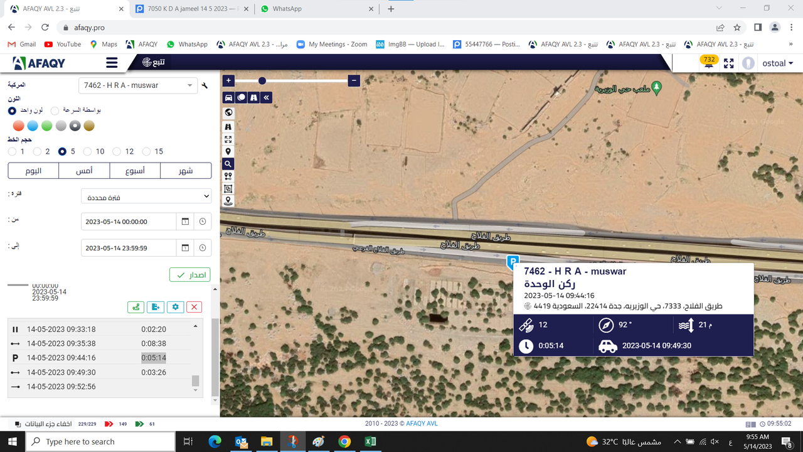Click the green route icon above track list
This screenshot has width=803, height=452.
(x=136, y=306)
